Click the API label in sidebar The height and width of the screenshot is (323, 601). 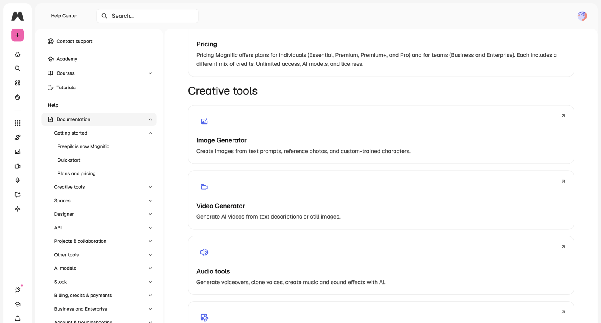click(58, 228)
